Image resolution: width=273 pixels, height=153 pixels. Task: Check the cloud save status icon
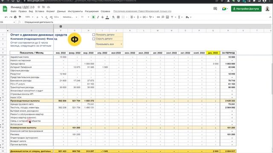tap(48, 7)
